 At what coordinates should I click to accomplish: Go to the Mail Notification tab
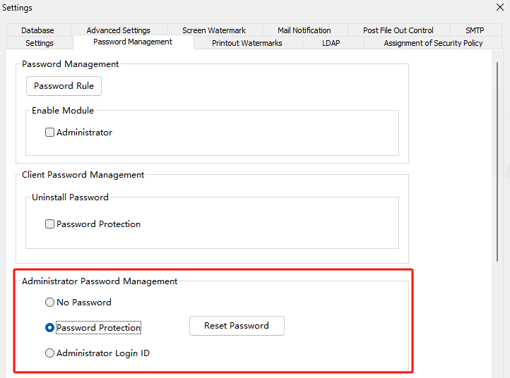tap(304, 30)
